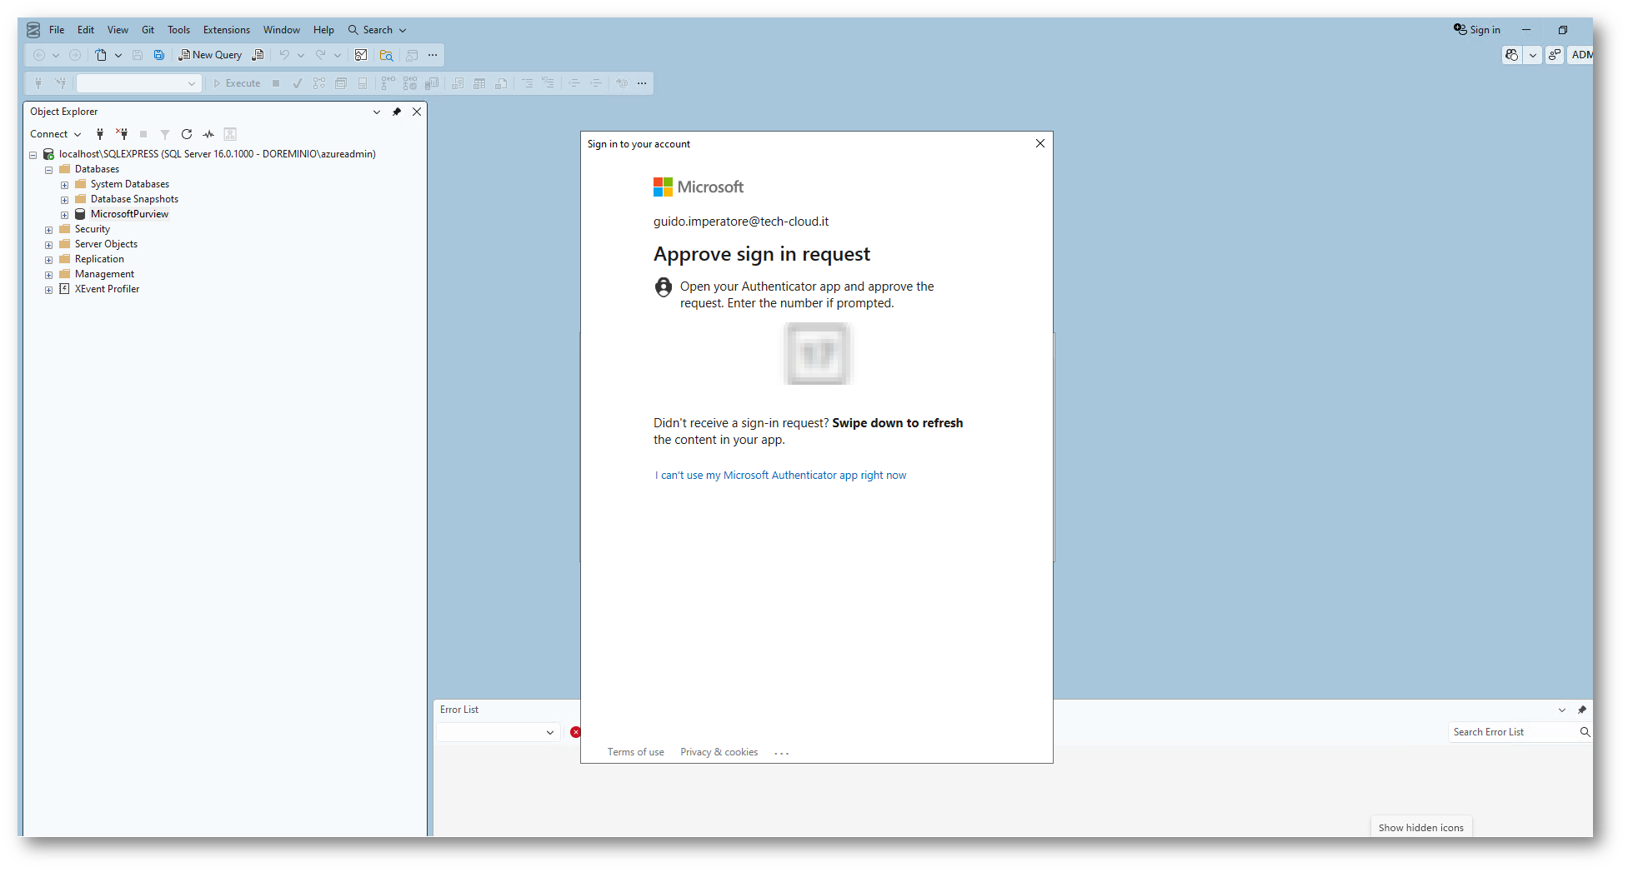The height and width of the screenshot is (872, 1628).
Task: Click Connect Object Explorer plug icon
Action: click(100, 134)
